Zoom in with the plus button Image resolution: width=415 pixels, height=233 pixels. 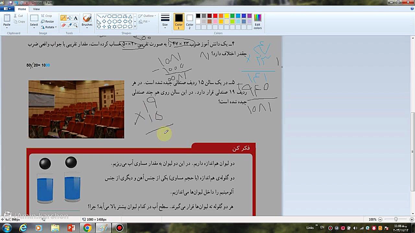(411, 219)
